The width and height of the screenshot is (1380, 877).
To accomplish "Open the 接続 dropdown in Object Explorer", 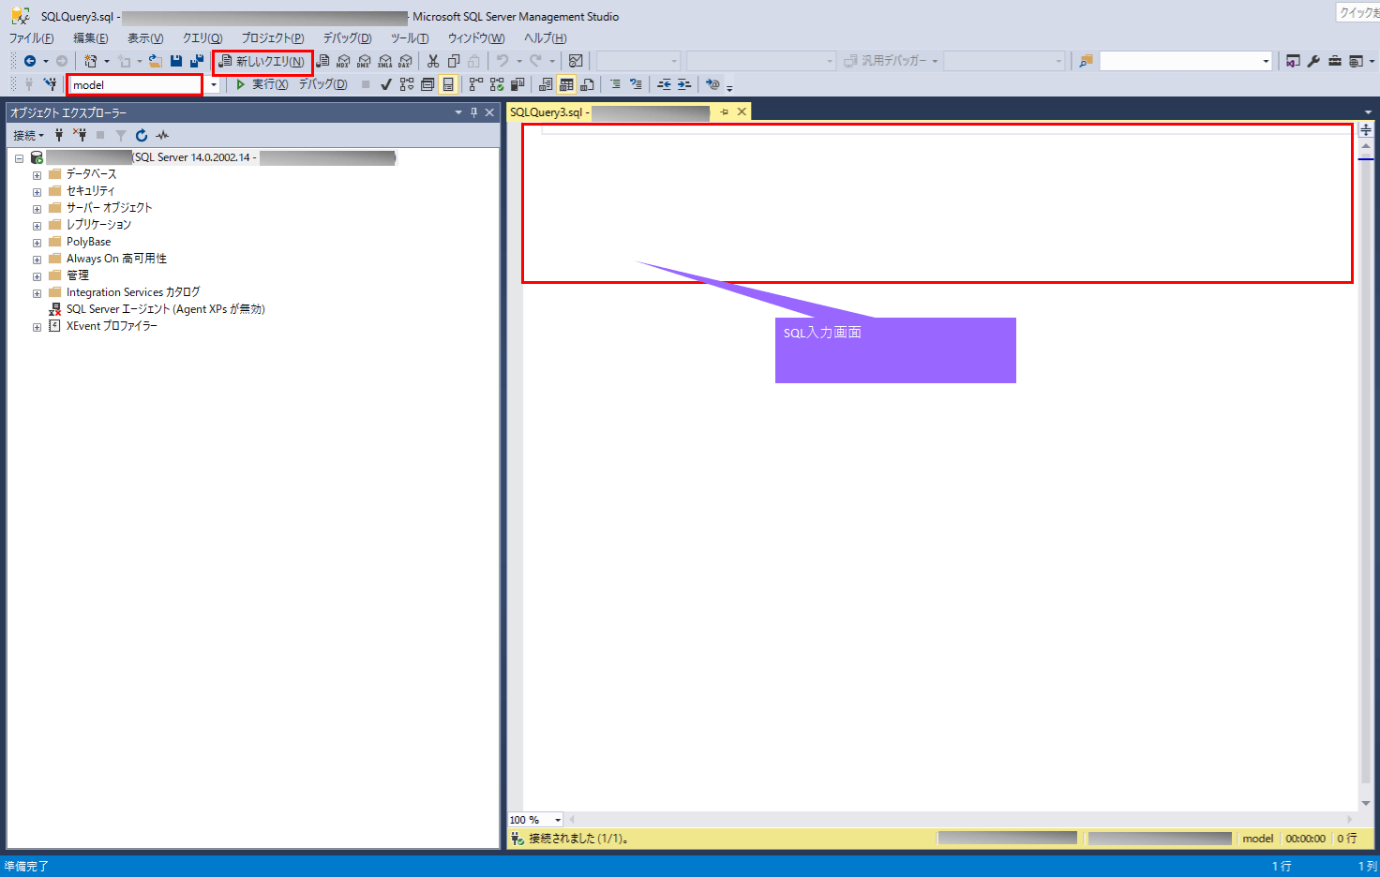I will point(28,136).
